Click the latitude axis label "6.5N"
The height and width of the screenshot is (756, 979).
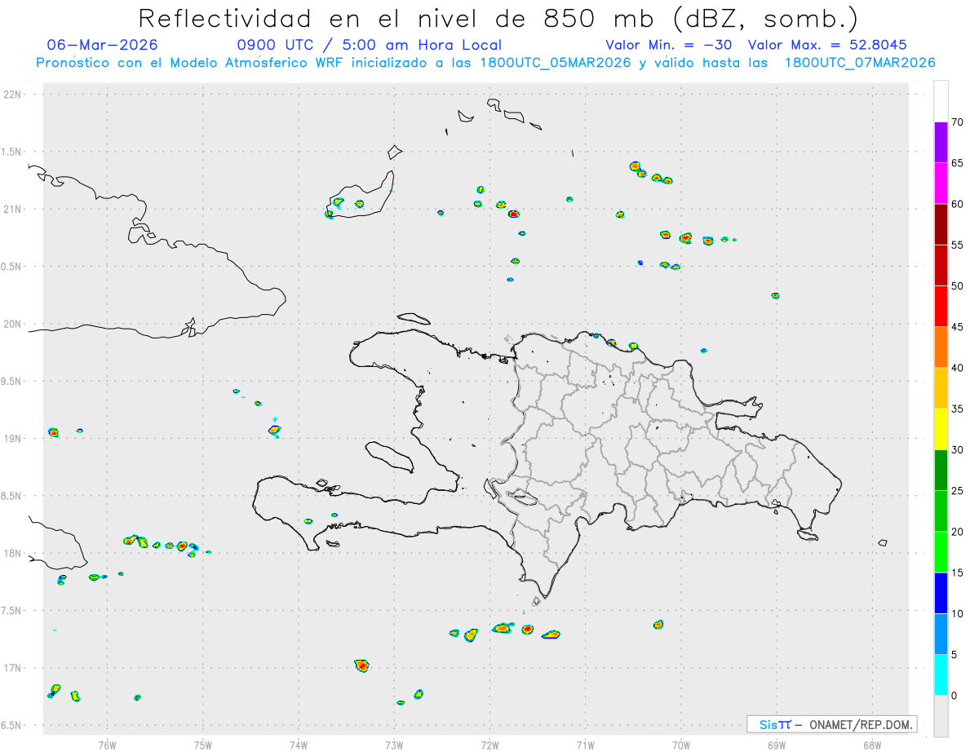tap(12, 725)
